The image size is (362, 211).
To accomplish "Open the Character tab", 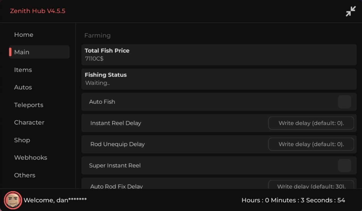I will tap(29, 122).
